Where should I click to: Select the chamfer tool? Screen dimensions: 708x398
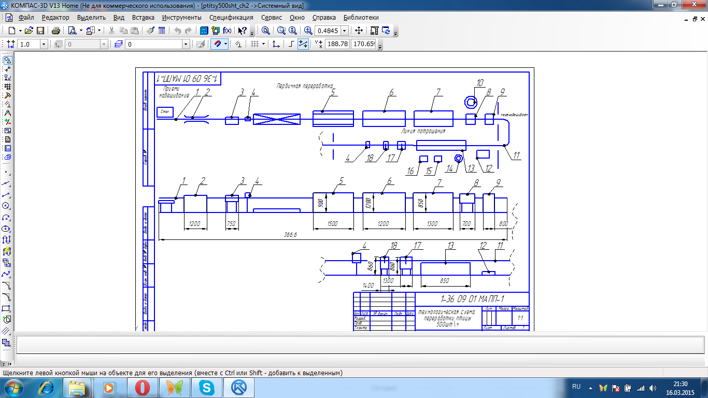[7, 285]
